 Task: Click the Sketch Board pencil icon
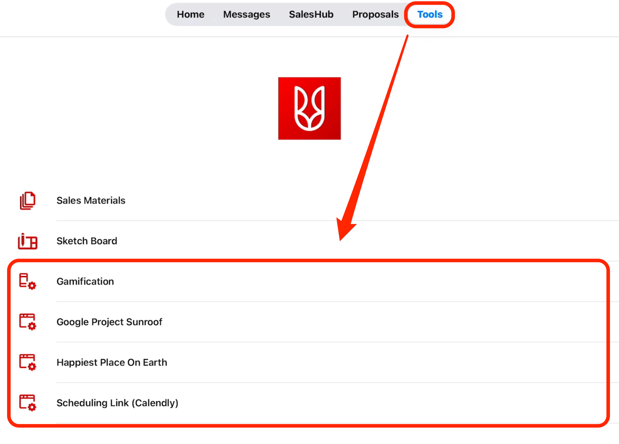tap(28, 241)
